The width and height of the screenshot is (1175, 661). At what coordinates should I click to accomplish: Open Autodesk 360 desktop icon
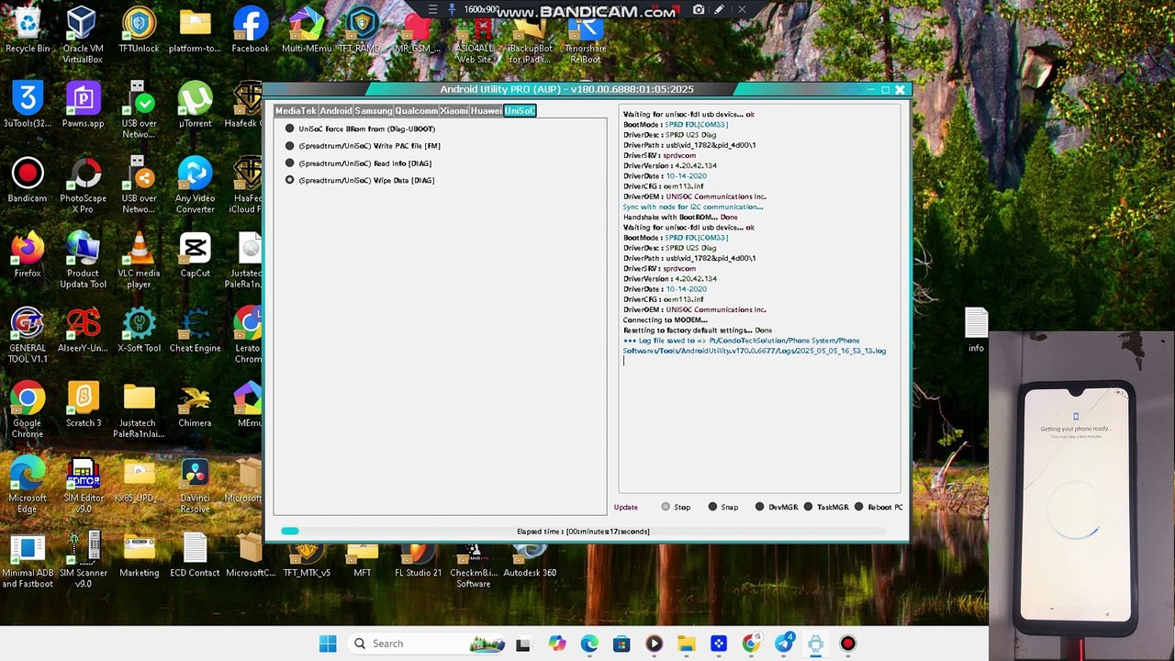pyautogui.click(x=530, y=559)
